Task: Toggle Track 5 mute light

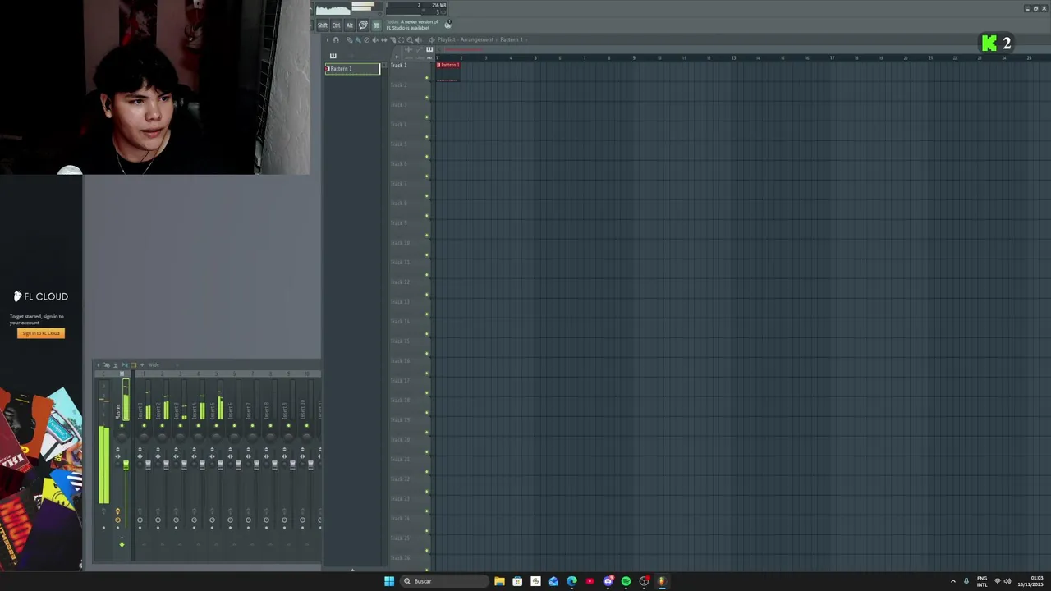Action: [x=427, y=157]
